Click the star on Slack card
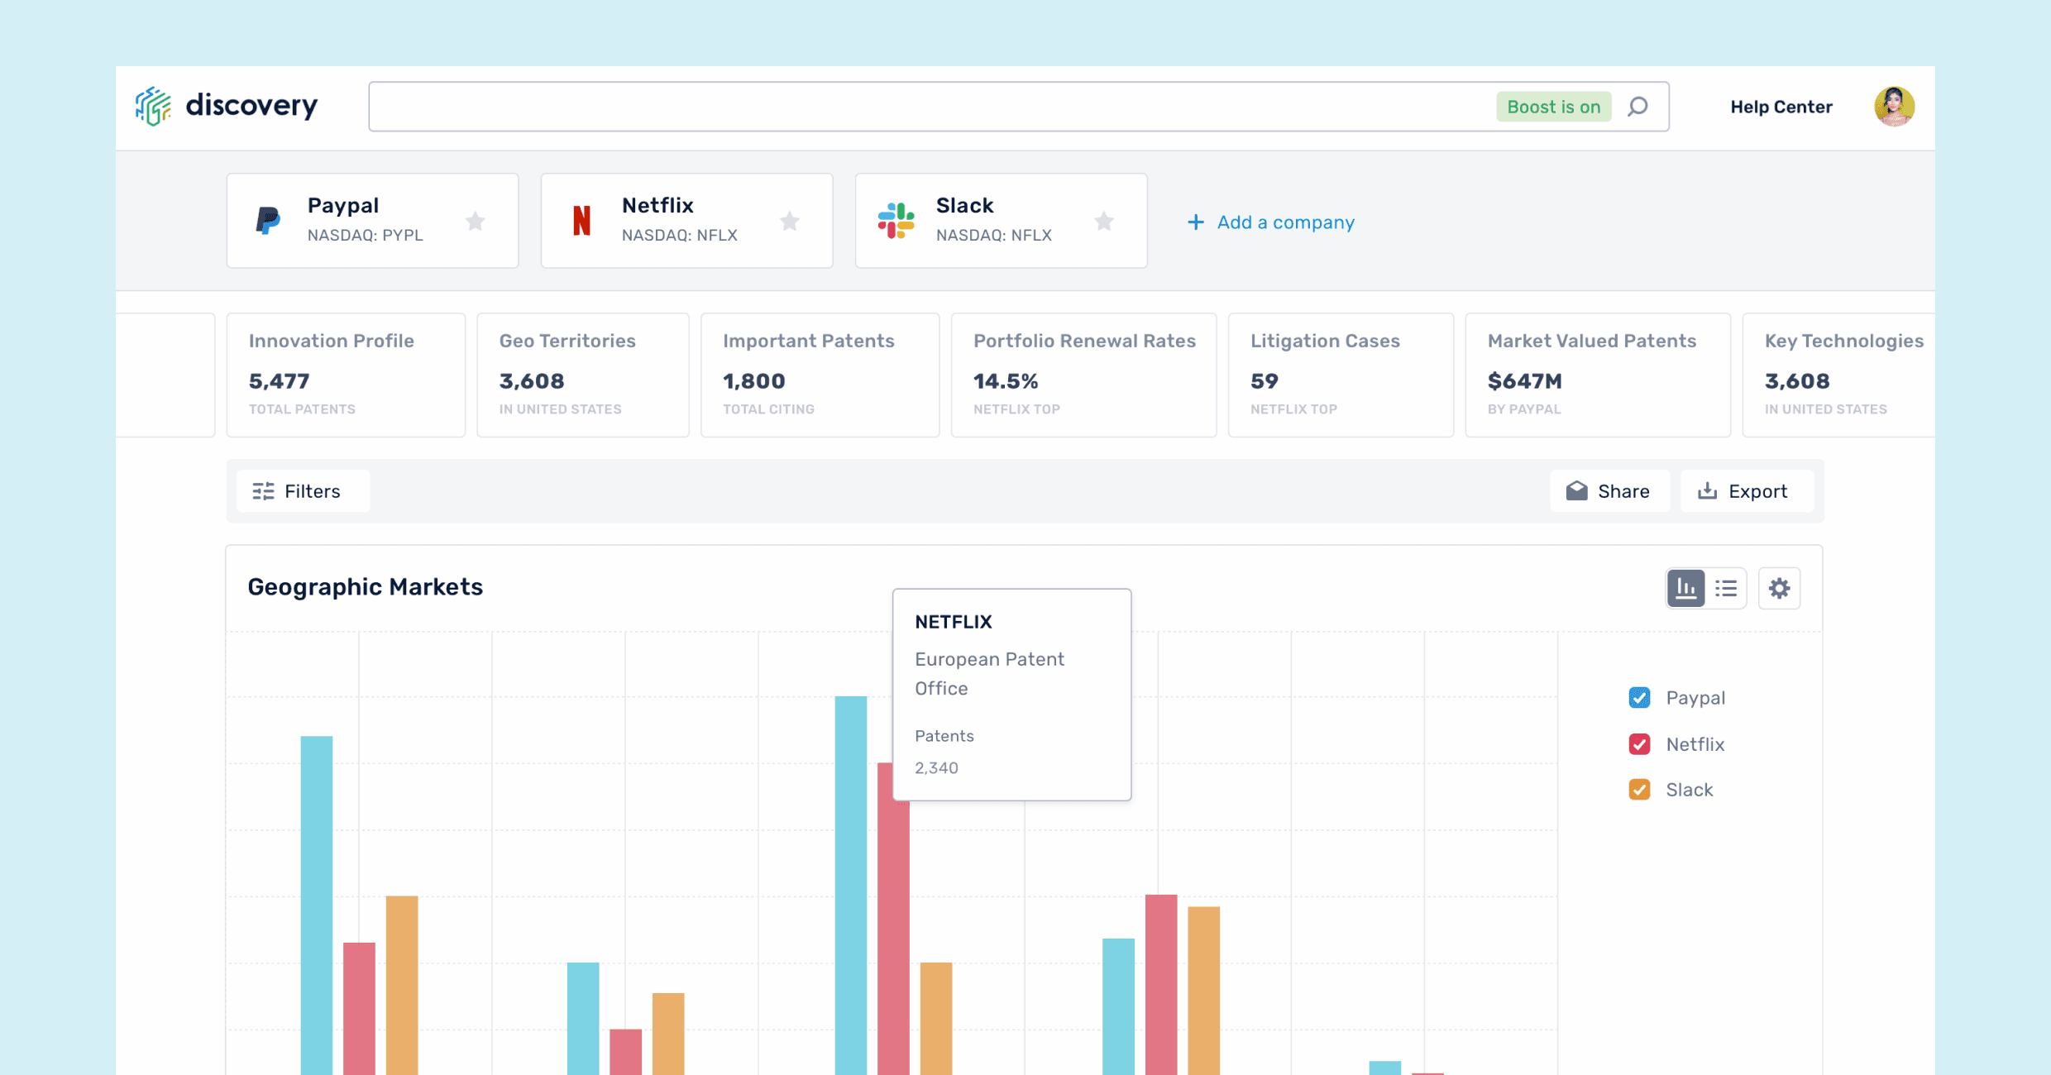Image resolution: width=2051 pixels, height=1075 pixels. (x=1104, y=221)
